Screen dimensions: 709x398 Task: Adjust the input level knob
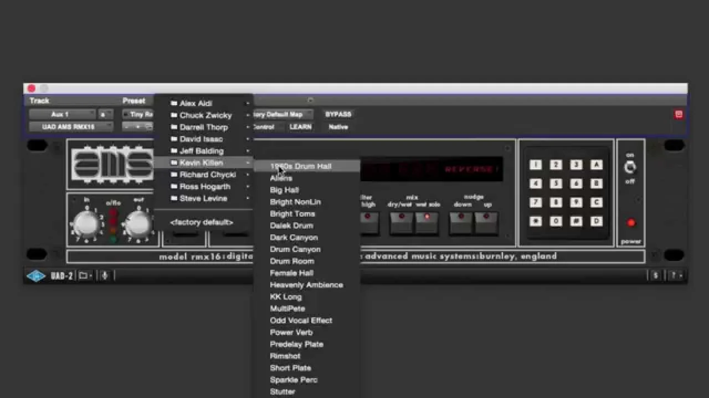pyautogui.click(x=86, y=222)
